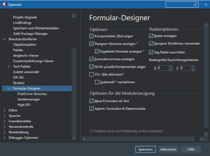Open Zusammenführungs-Viewer settings
Viewport: 210px width, 156px height.
(33, 61)
